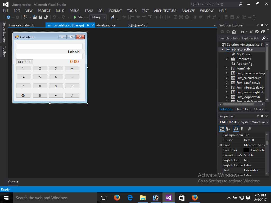Viewport: 271px width, 203px height.
Task: Open Visual Studio from the taskbar
Action: click(169, 197)
